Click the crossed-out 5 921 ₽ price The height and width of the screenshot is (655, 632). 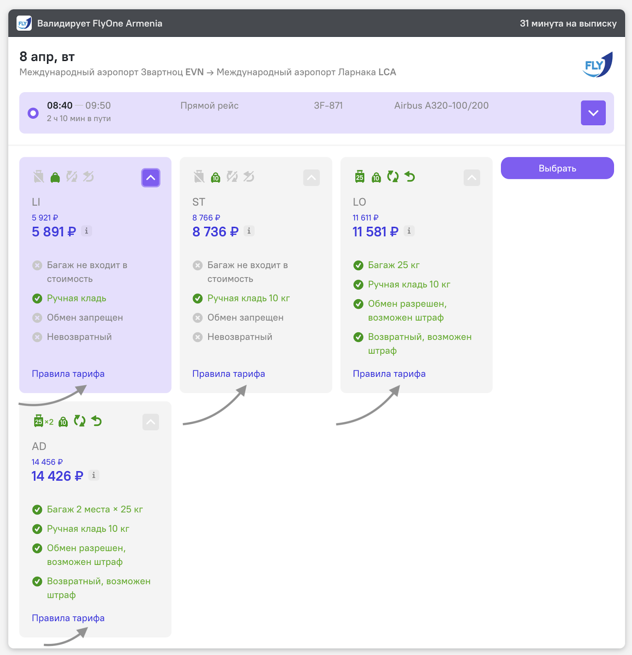[45, 218]
